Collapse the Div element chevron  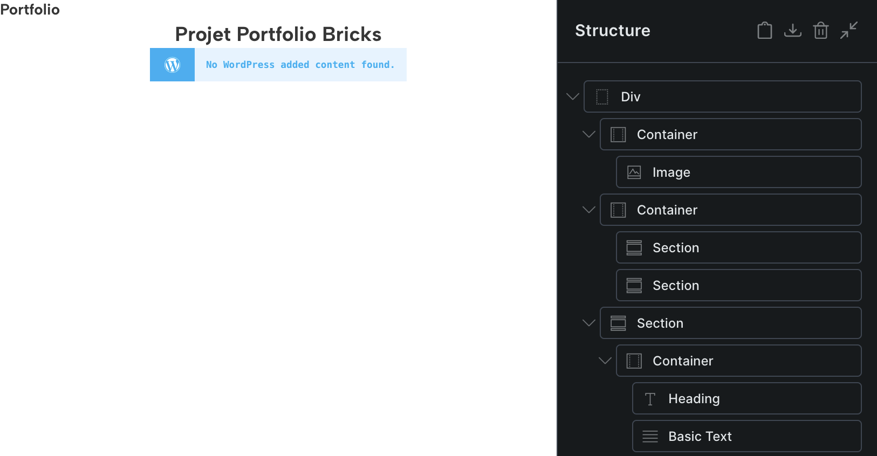(573, 97)
